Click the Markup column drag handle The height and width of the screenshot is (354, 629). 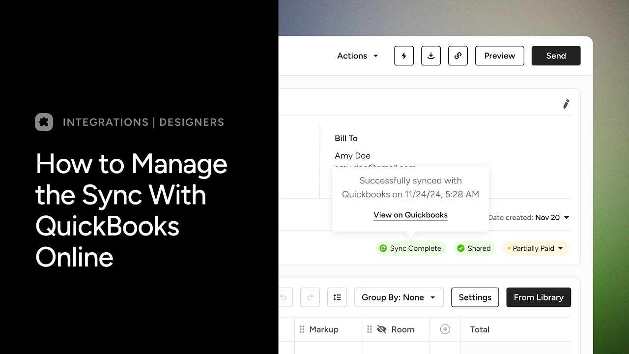302,329
